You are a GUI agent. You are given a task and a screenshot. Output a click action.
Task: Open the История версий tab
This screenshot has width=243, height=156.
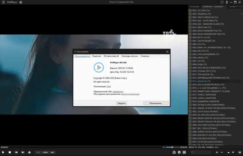[x=111, y=56]
